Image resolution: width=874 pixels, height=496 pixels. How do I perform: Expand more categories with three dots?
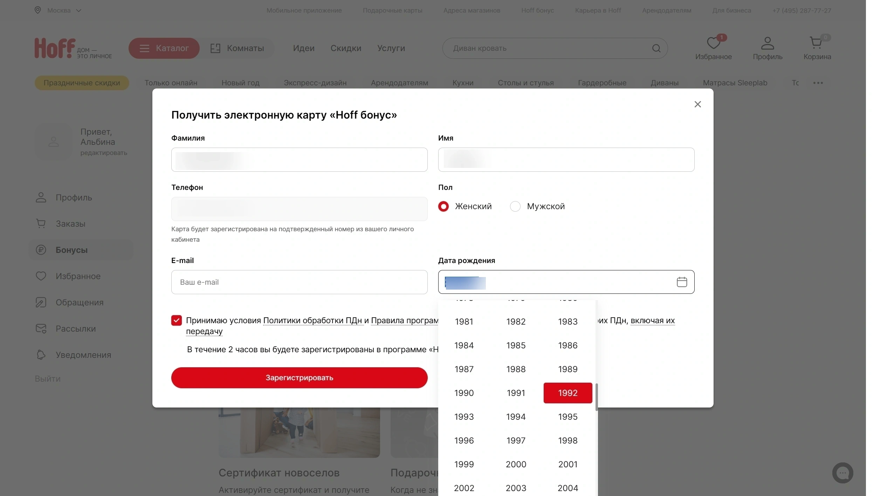pos(818,83)
